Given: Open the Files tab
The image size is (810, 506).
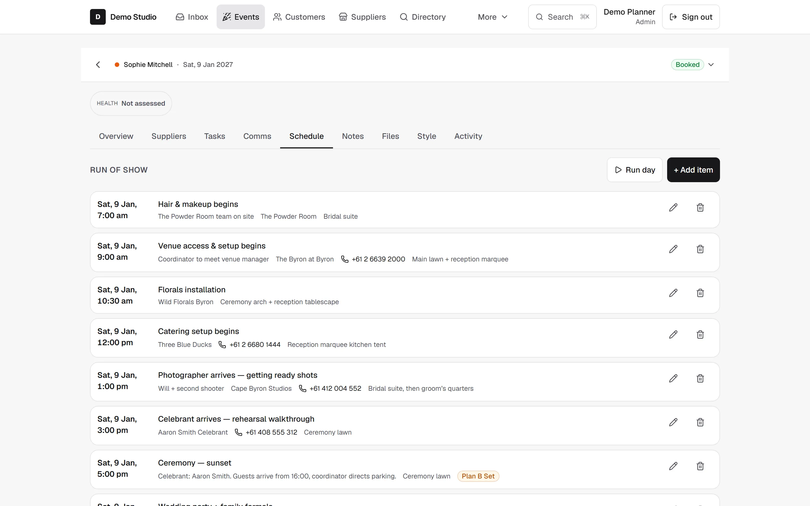Looking at the screenshot, I should pyautogui.click(x=390, y=136).
